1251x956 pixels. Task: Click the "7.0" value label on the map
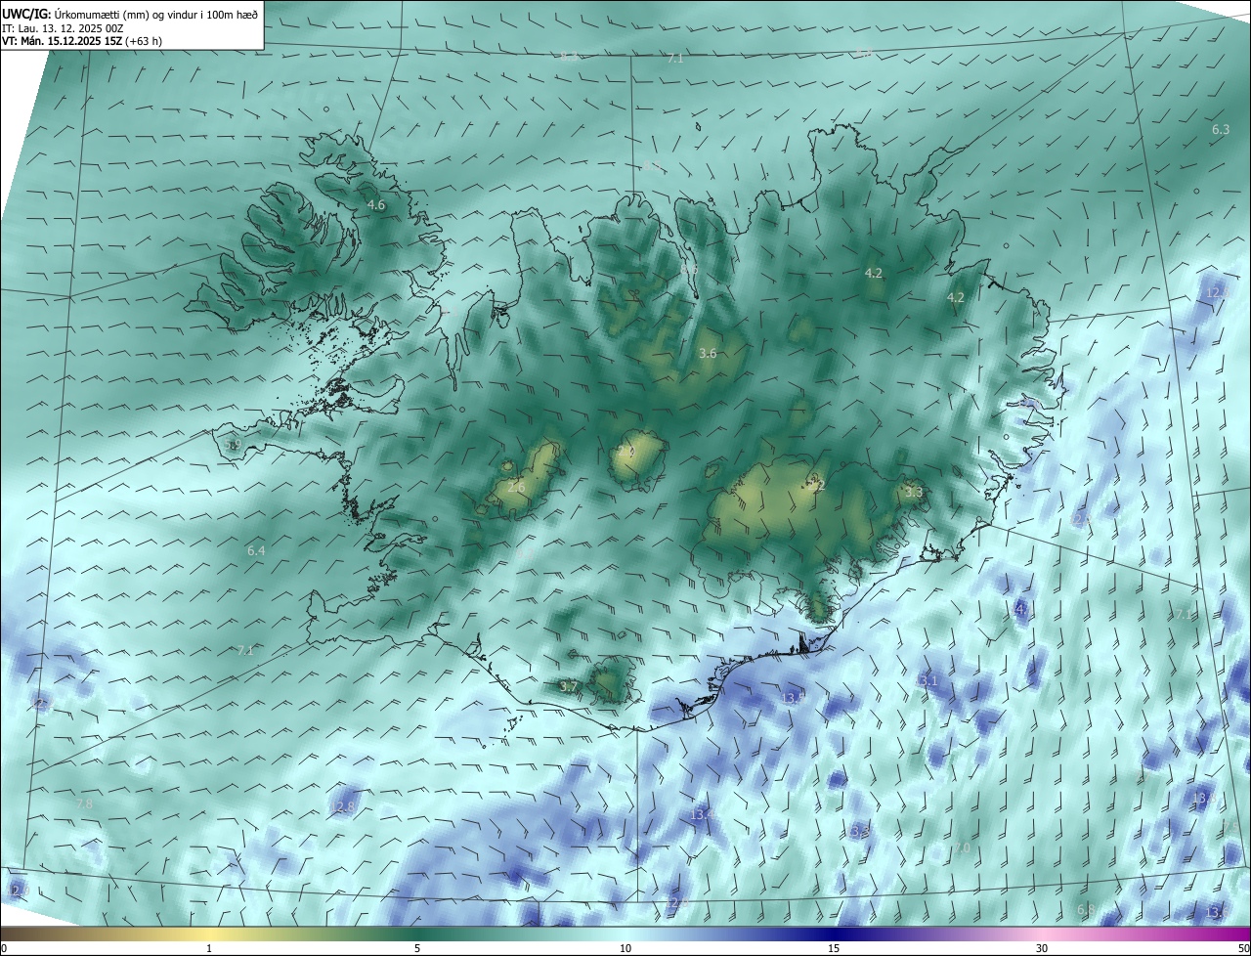click(x=963, y=848)
